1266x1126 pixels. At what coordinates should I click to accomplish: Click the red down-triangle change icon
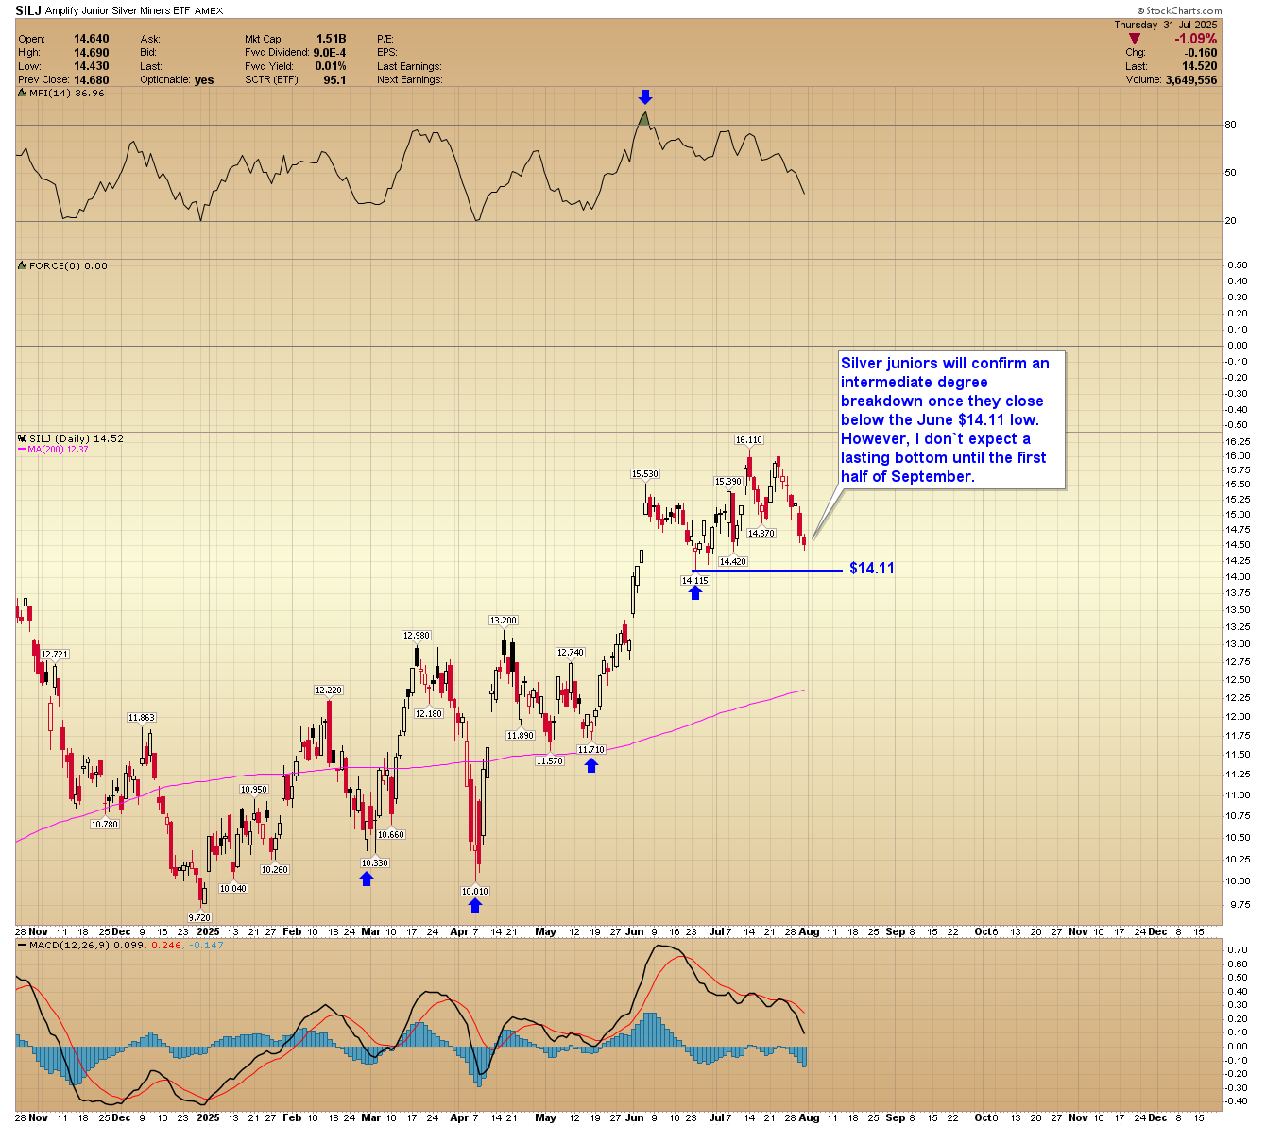pyautogui.click(x=1135, y=39)
